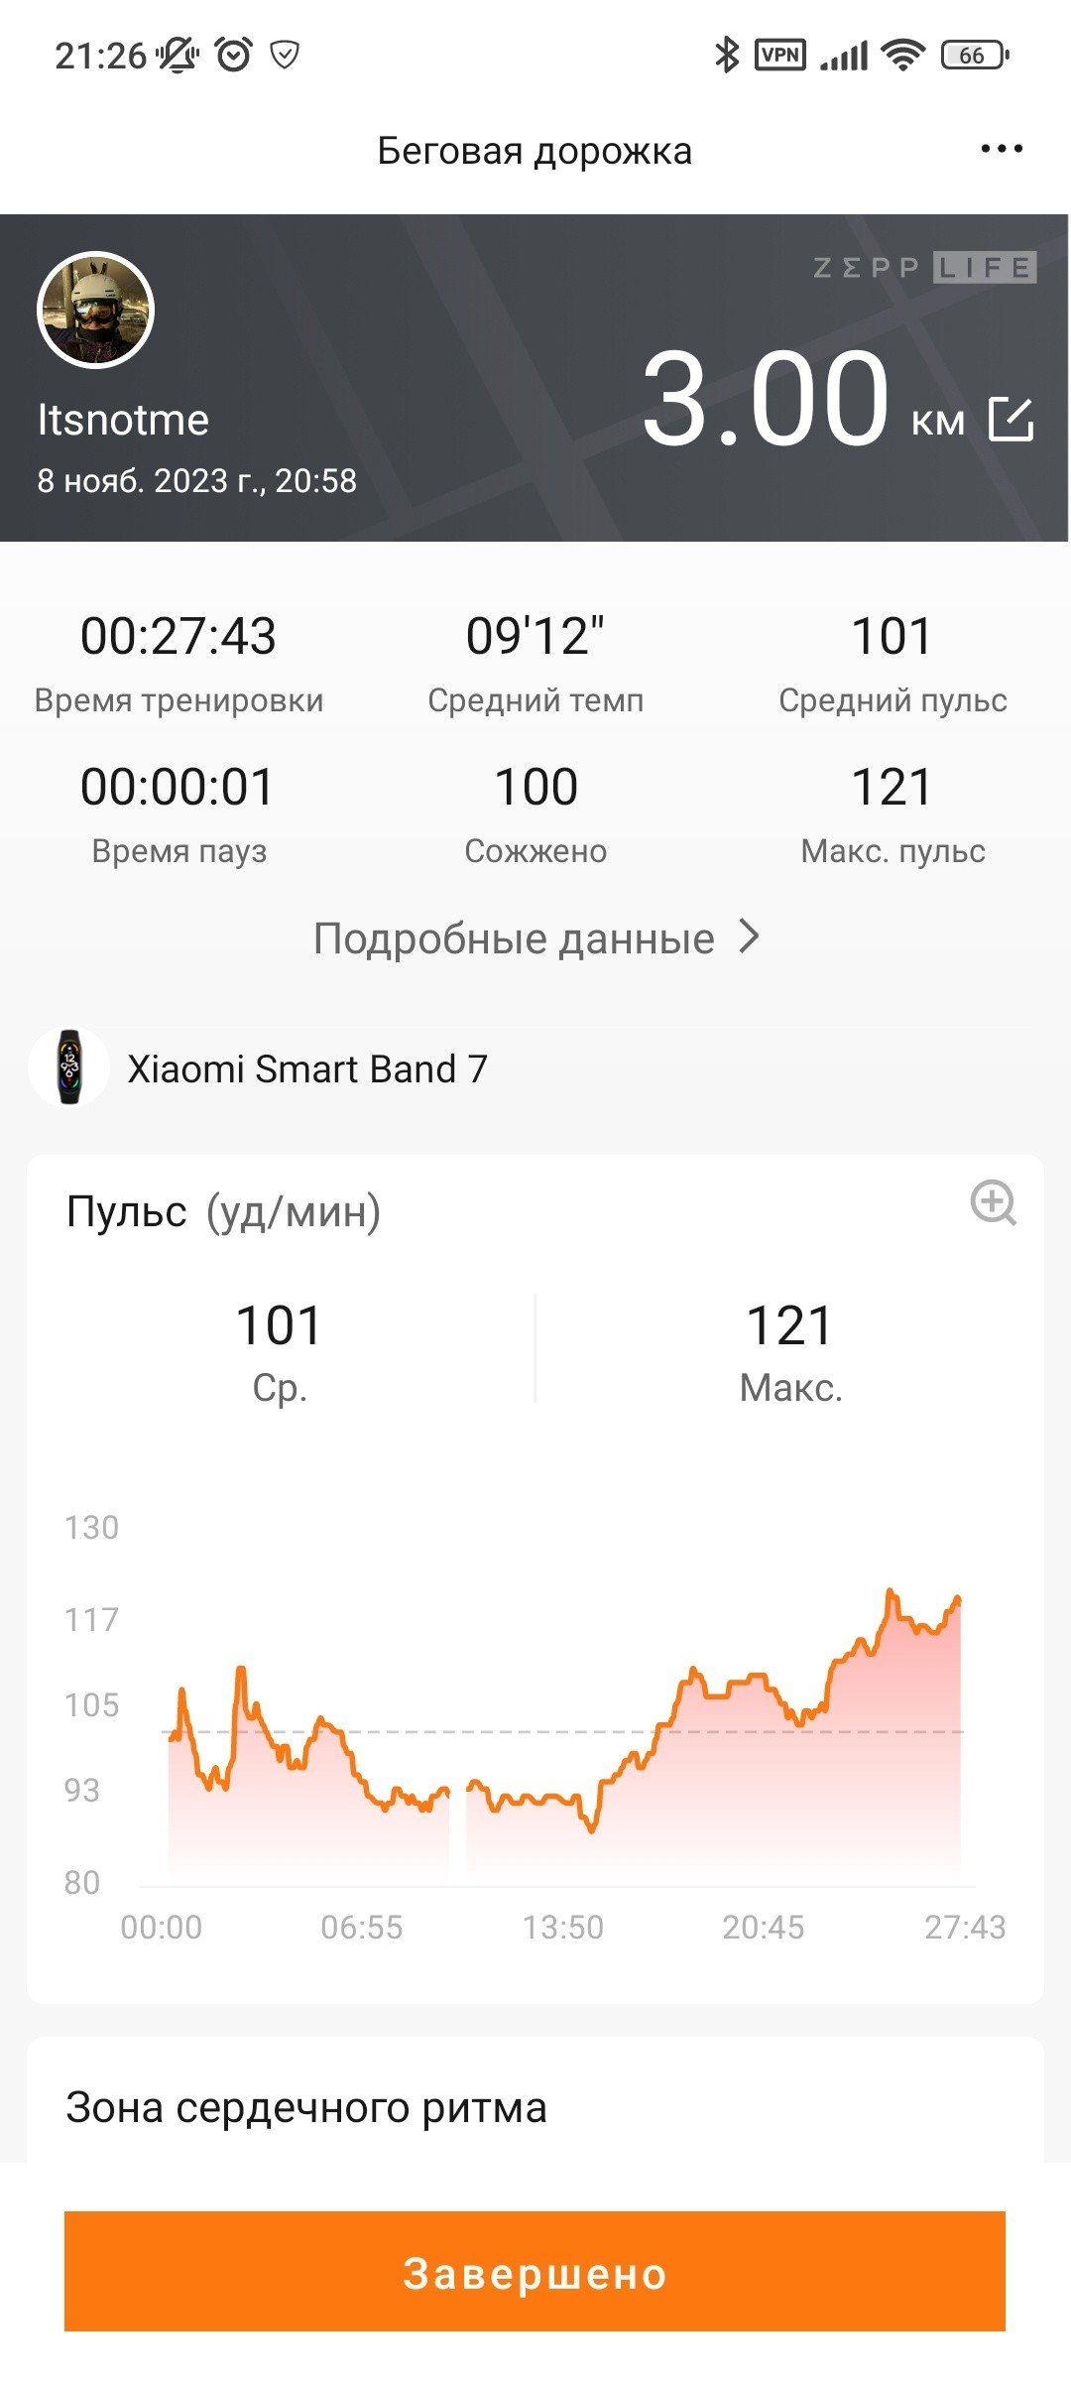Open the Itsnotme profile avatar

95,310
